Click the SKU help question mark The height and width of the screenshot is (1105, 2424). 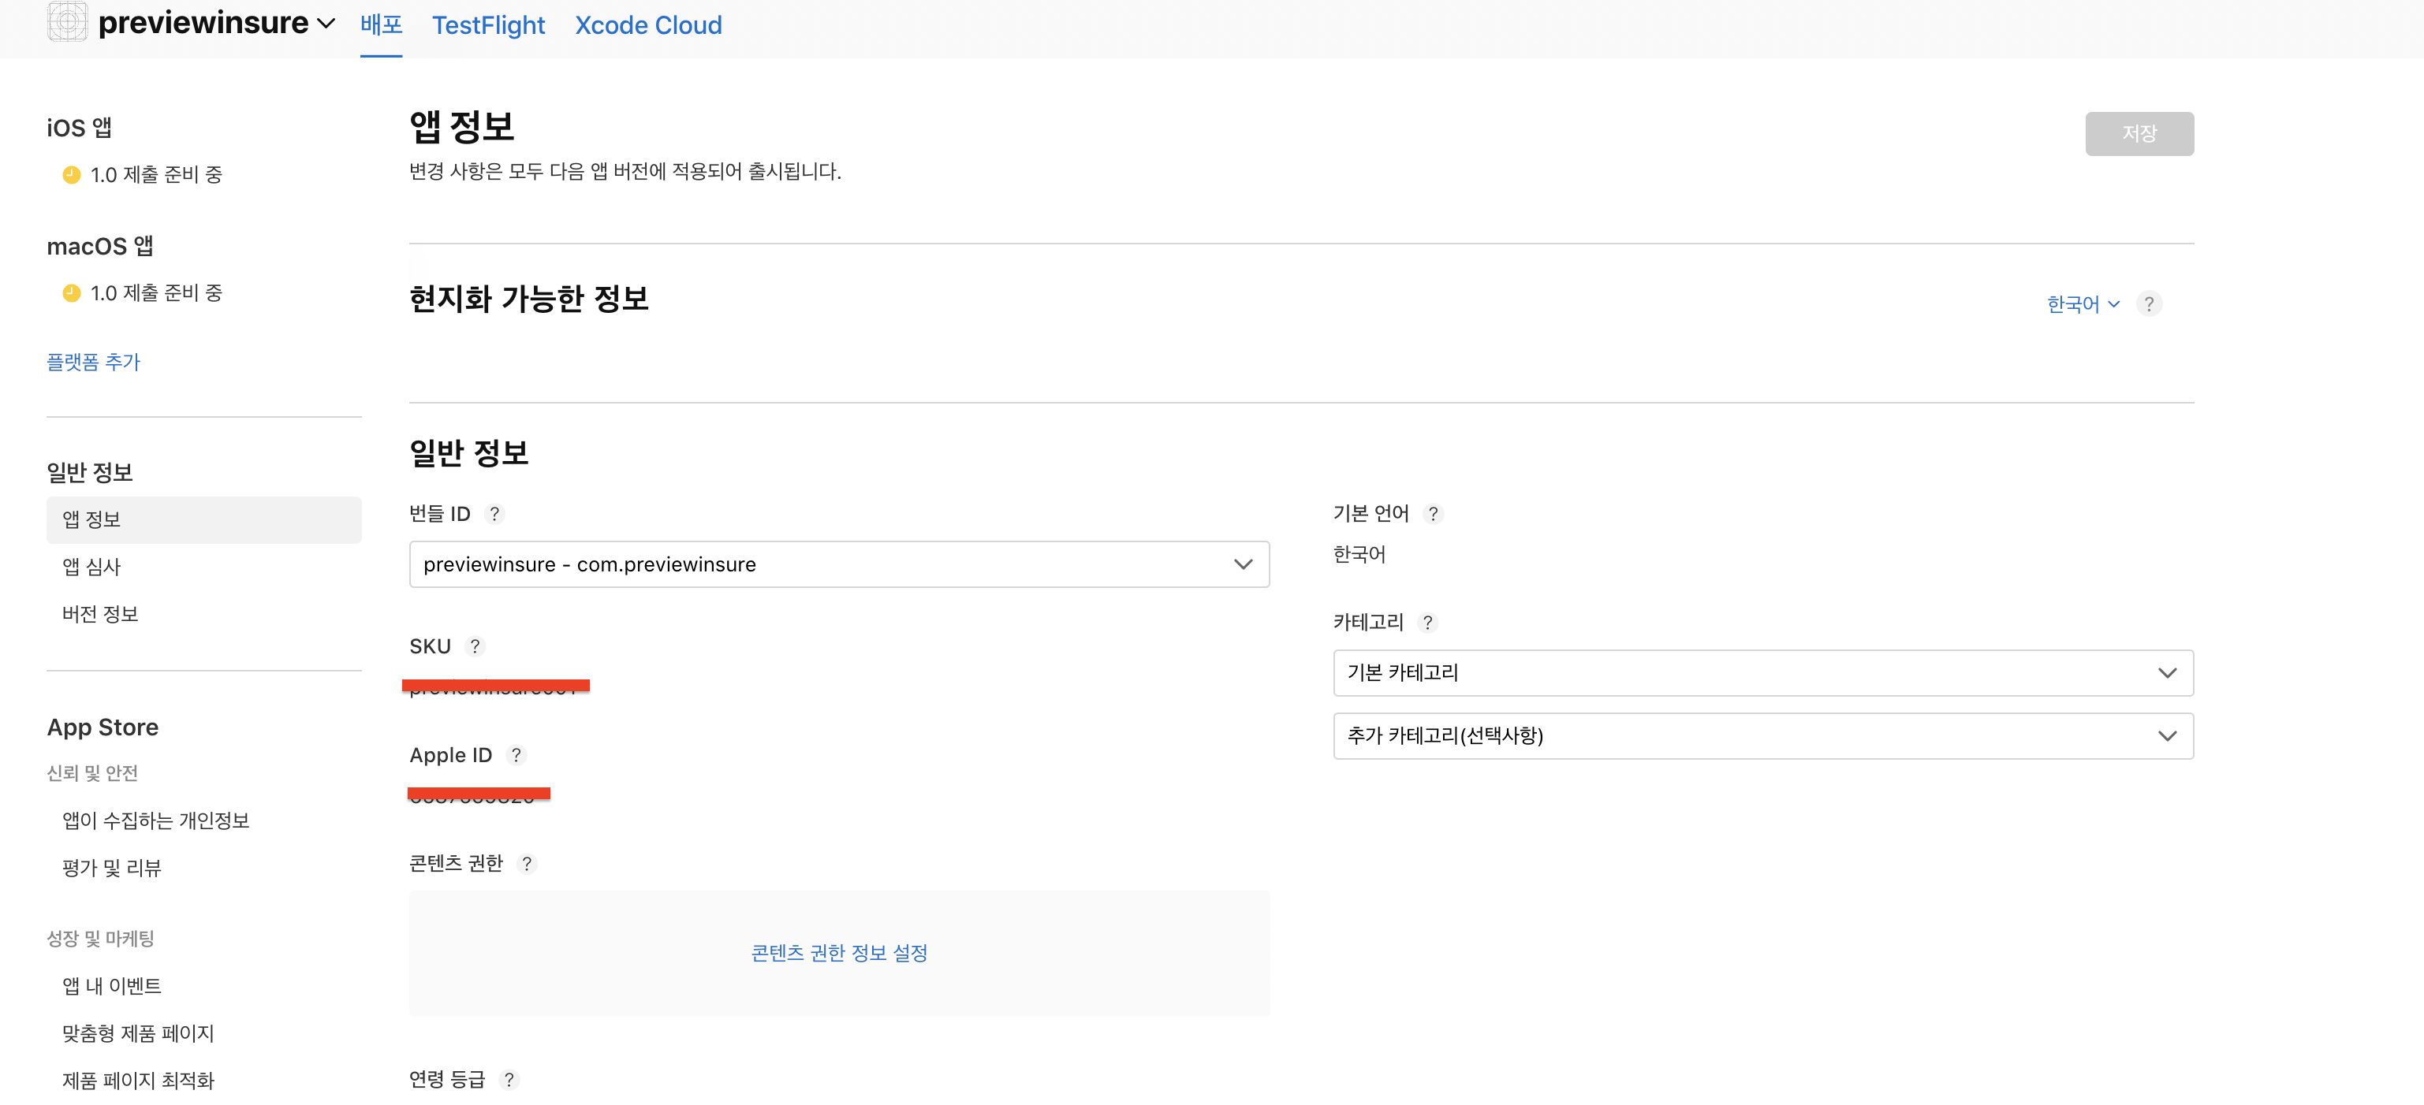476,646
